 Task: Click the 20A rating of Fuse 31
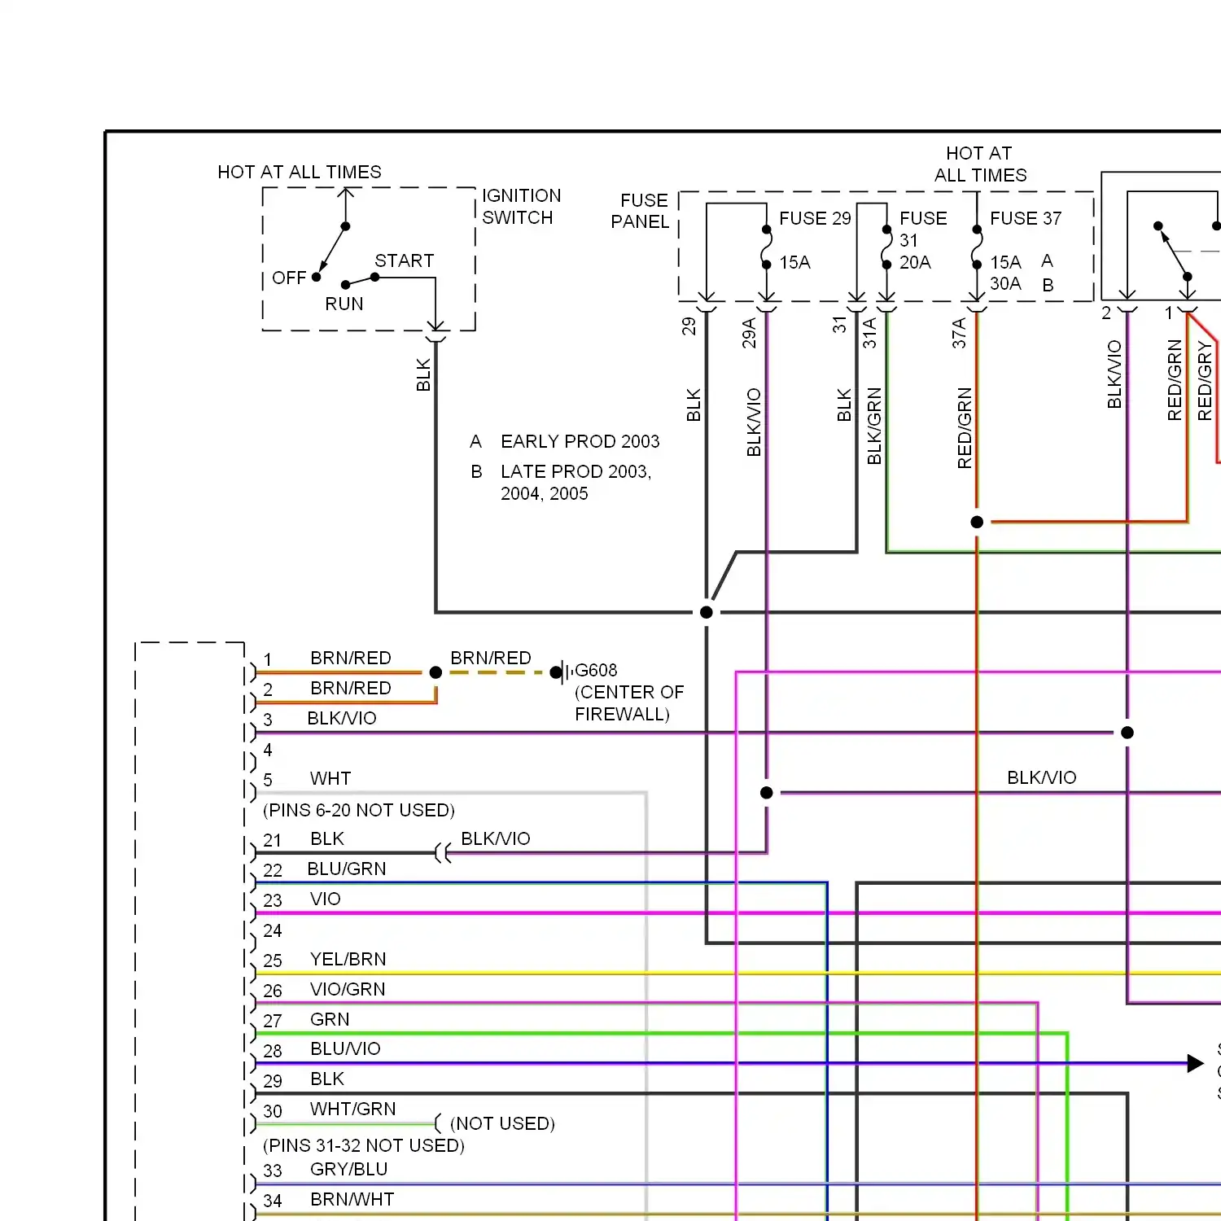915,262
